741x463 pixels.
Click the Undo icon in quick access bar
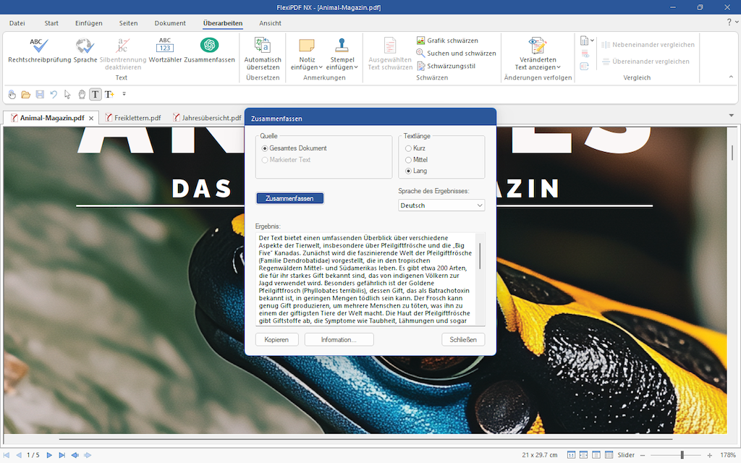coord(54,94)
